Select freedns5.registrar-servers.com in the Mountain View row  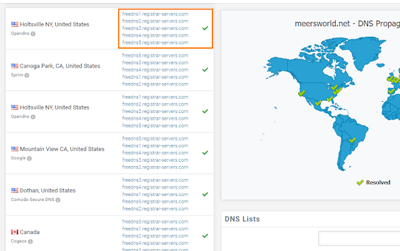coord(155,139)
